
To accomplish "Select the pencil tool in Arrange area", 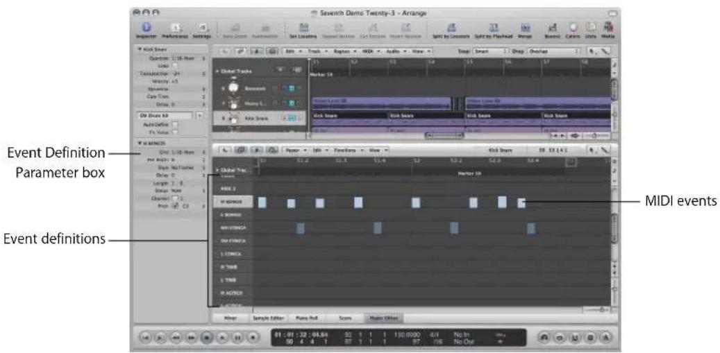I will [x=606, y=52].
